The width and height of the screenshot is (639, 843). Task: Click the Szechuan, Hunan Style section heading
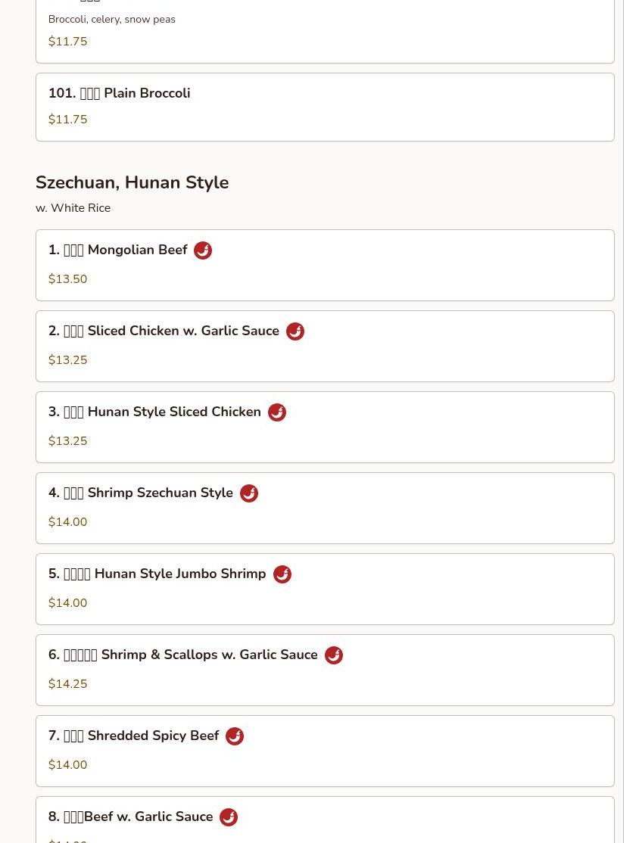tap(132, 182)
